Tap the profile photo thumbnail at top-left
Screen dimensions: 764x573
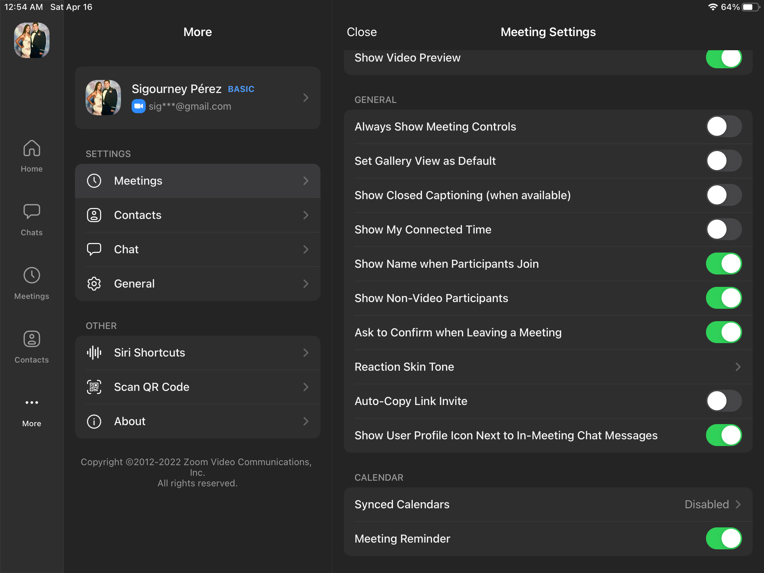31,40
